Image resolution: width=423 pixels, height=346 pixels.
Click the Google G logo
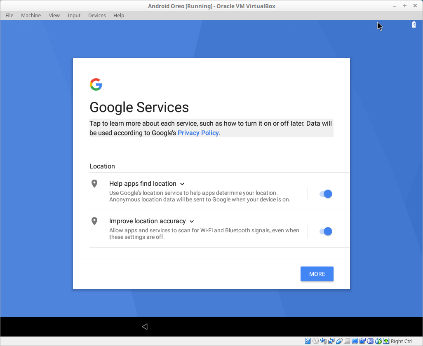96,84
